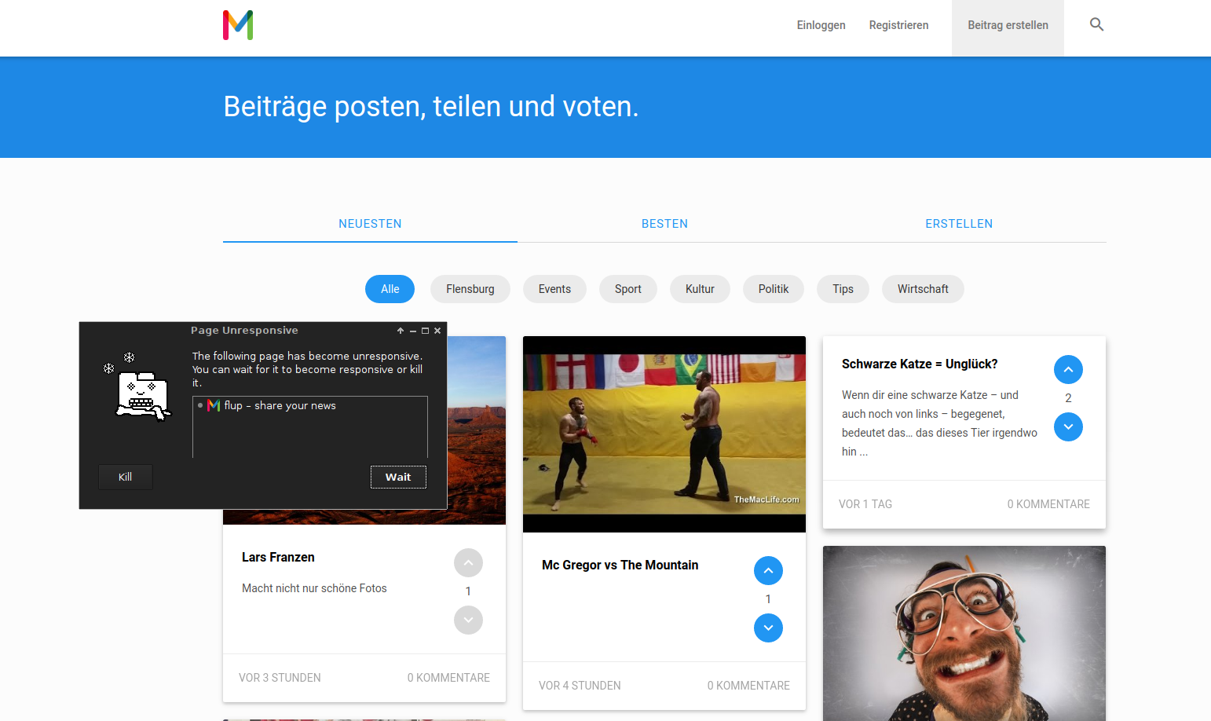The image size is (1211, 721).
Task: Downvote the Lars Franzen post
Action: pyautogui.click(x=468, y=620)
